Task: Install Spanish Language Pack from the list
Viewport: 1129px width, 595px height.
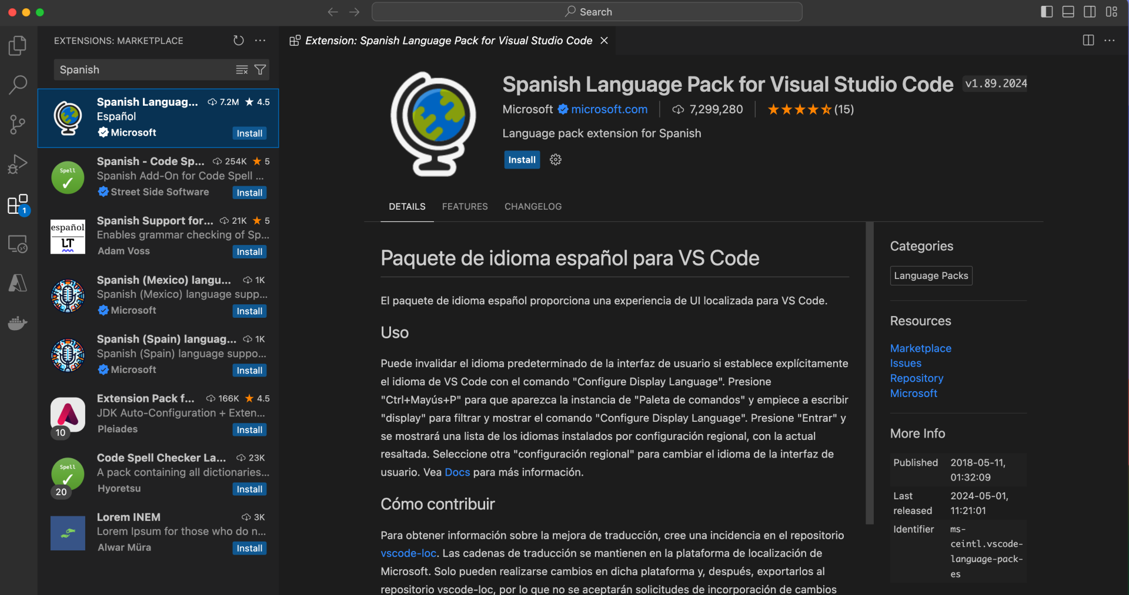Action: [249, 133]
